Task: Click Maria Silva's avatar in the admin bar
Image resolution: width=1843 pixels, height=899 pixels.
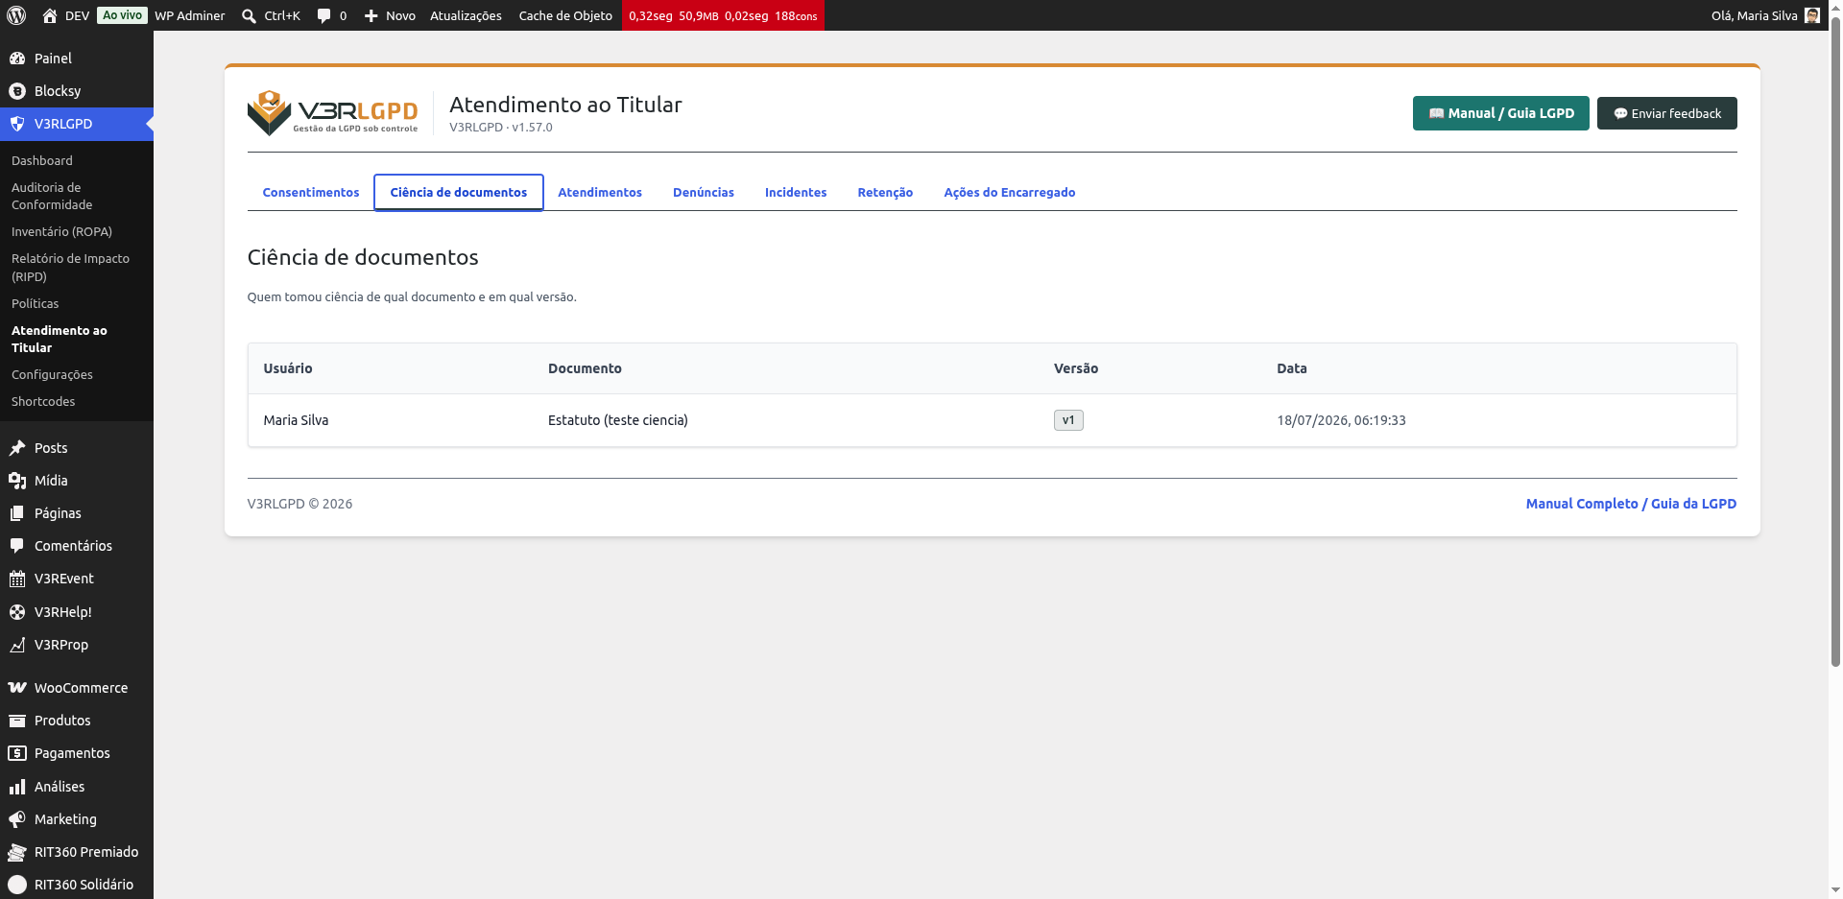Action: (1812, 15)
